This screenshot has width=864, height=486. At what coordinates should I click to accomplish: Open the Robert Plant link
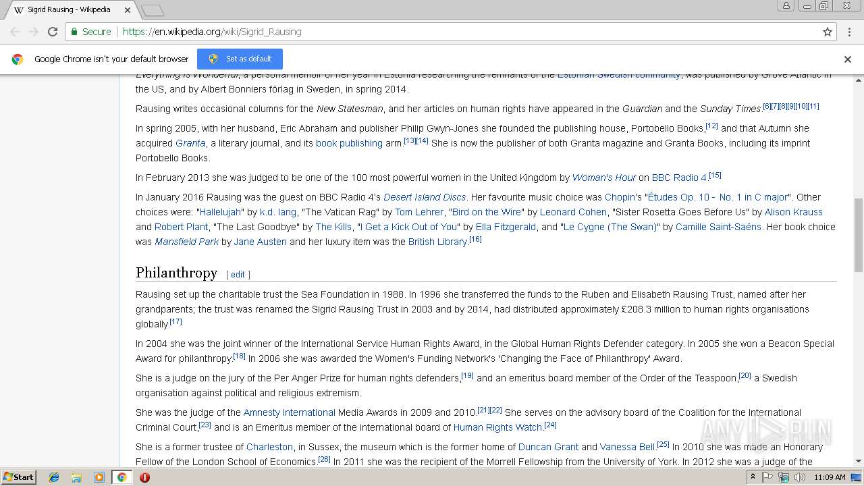[x=181, y=227]
